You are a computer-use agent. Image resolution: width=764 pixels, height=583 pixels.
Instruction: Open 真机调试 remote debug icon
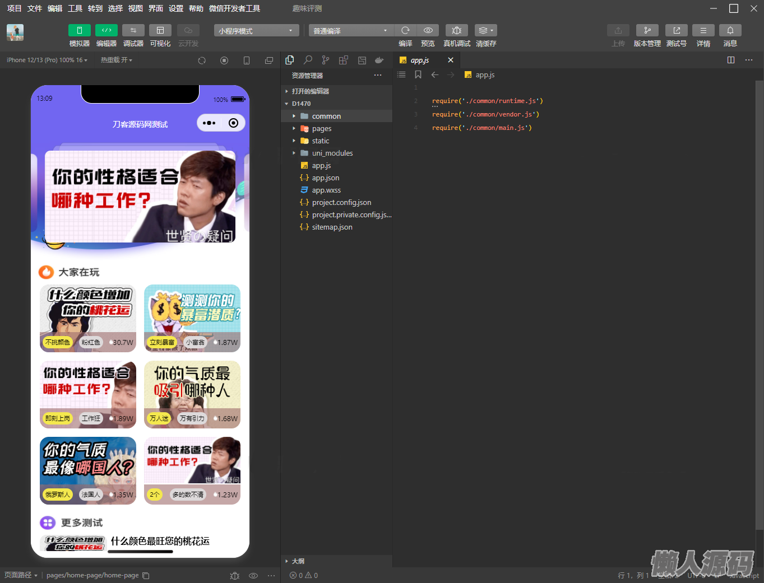(x=456, y=30)
